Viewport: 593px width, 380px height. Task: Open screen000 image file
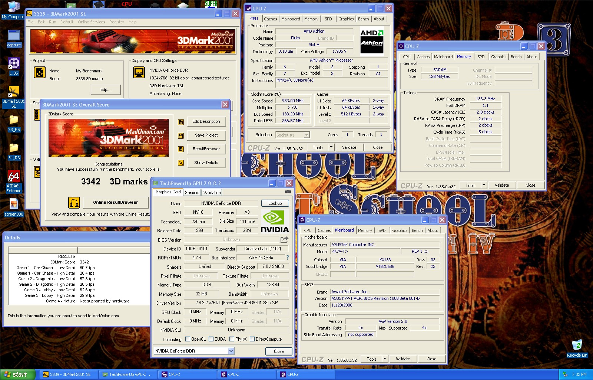(x=14, y=207)
